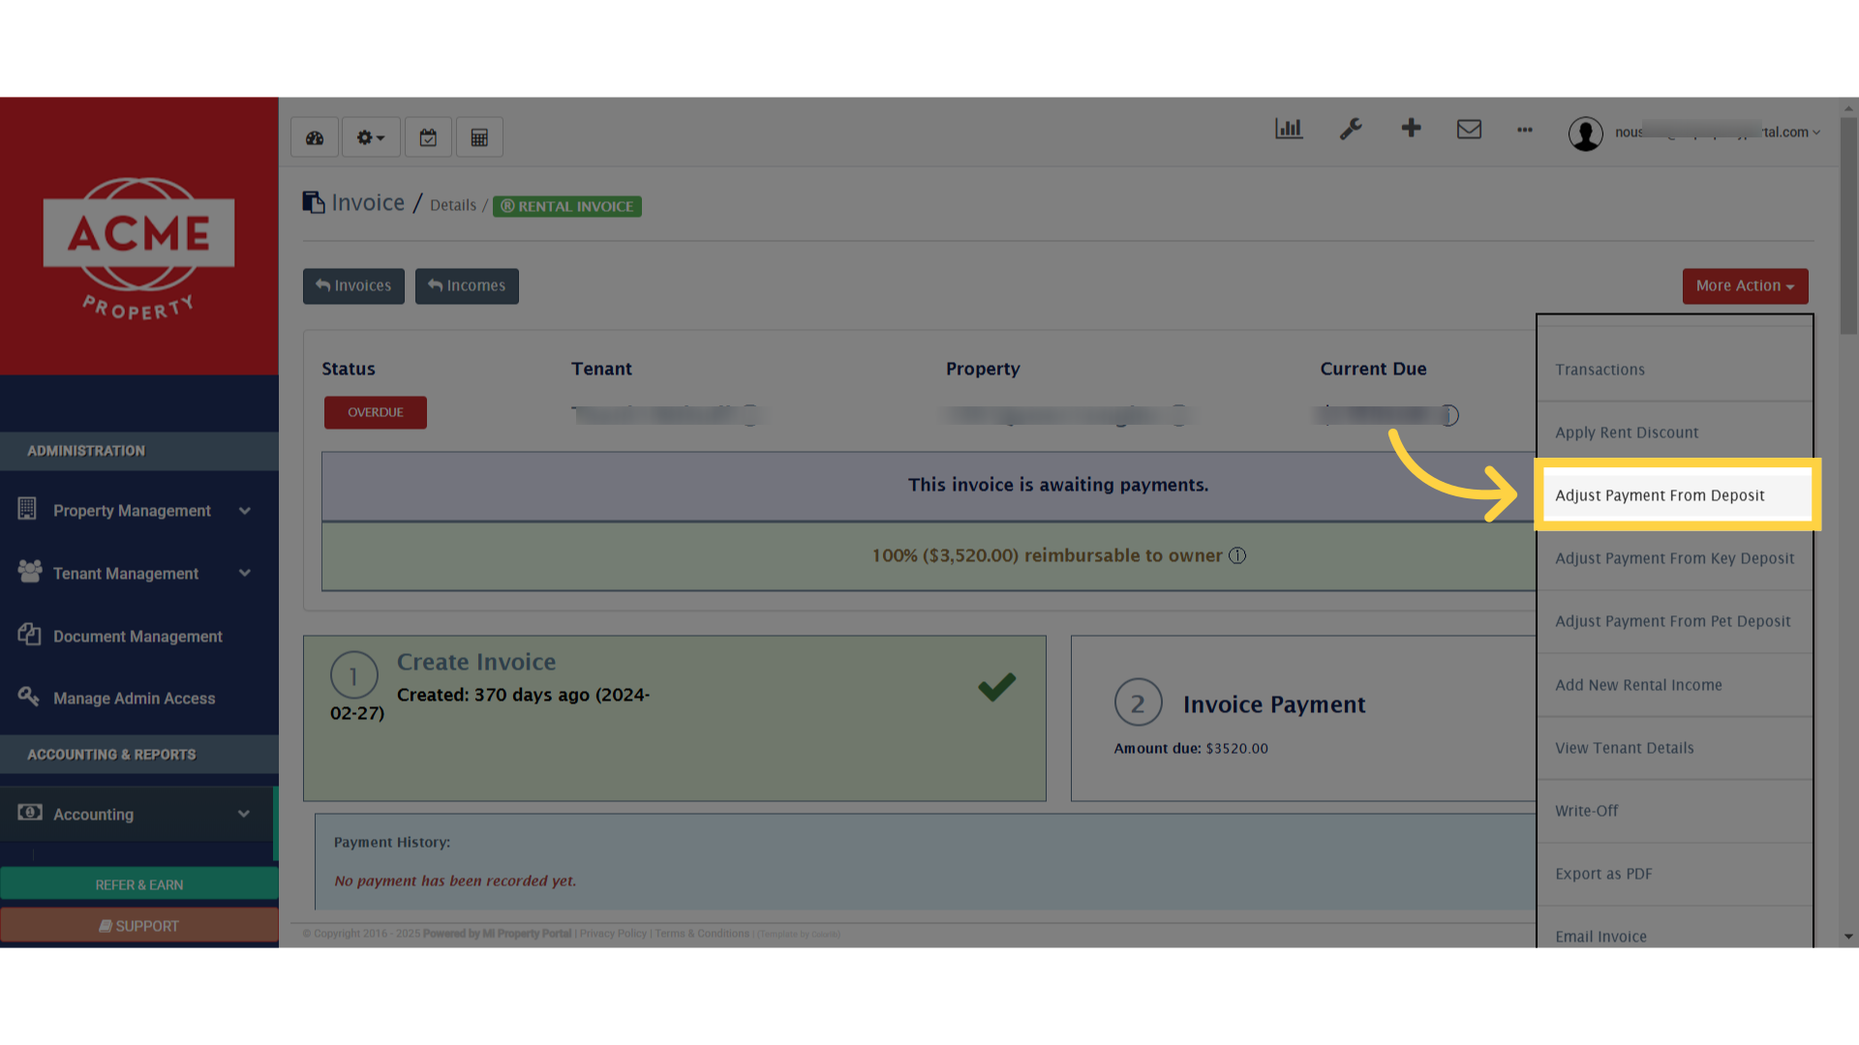
Task: Click the ellipsis more options icon
Action: (1524, 131)
